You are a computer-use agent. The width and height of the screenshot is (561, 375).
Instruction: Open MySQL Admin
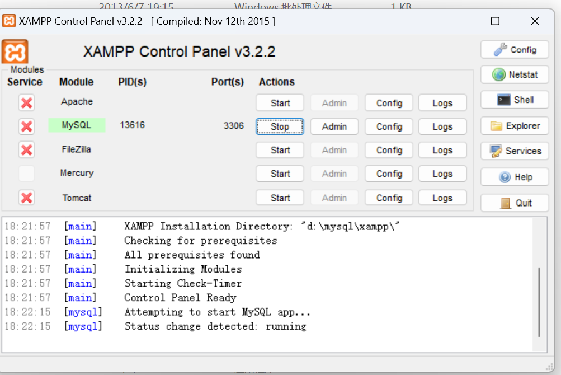334,126
